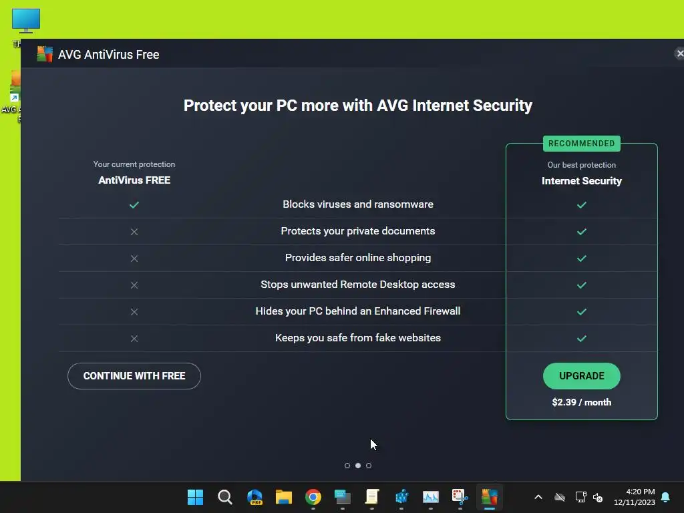Click the AntiVirus FREE green checkmark for viruses

[134, 204]
